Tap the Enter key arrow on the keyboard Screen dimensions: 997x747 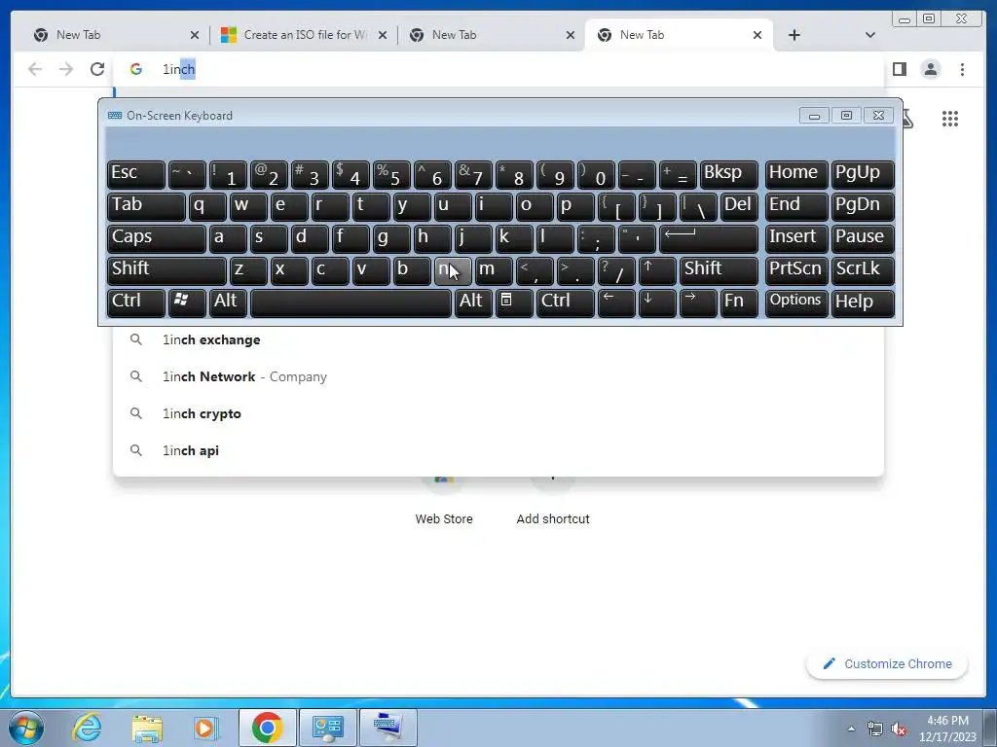tap(709, 238)
